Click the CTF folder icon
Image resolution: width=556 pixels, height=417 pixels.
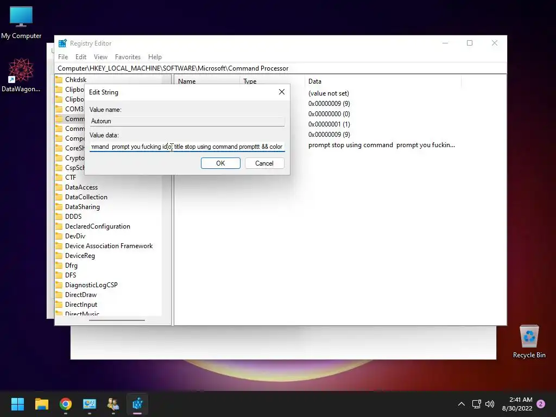point(59,178)
